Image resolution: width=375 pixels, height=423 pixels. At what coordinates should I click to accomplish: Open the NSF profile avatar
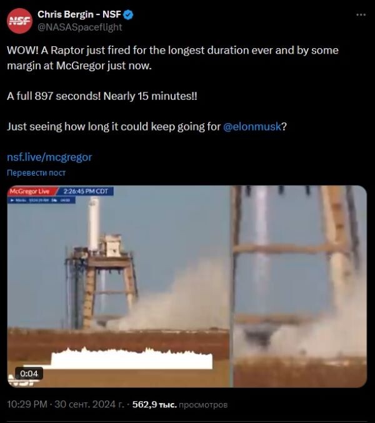(x=20, y=21)
